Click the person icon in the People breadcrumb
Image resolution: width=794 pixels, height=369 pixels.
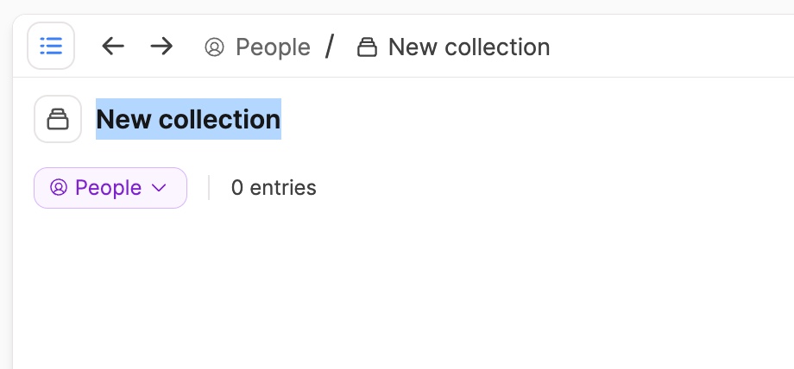pyautogui.click(x=214, y=47)
